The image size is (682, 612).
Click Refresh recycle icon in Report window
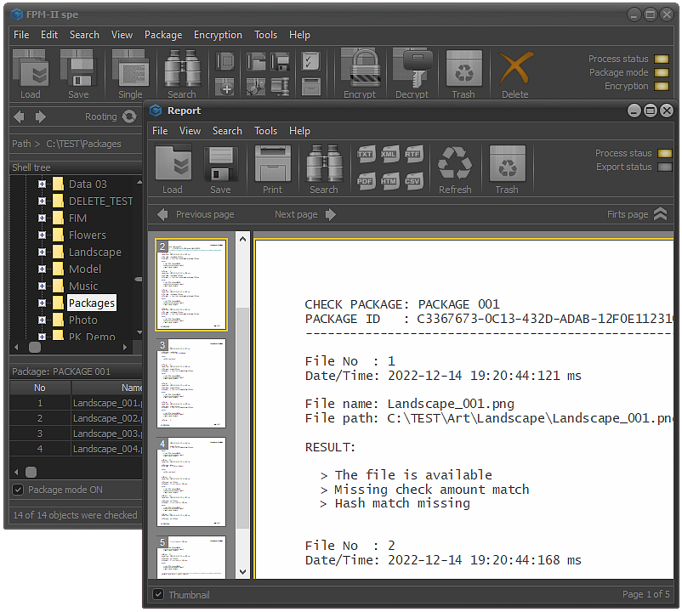[455, 163]
